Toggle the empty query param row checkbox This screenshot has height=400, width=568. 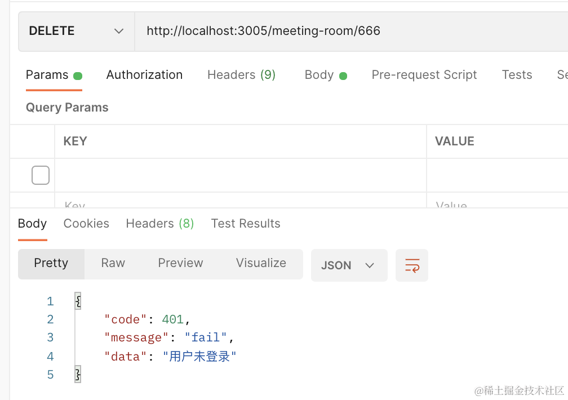[x=41, y=175]
